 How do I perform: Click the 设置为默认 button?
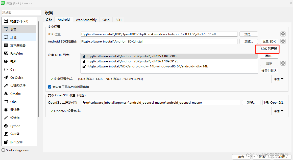pos(269,70)
